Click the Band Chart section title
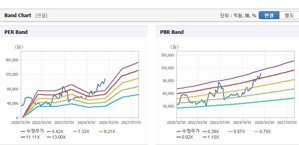This screenshot has height=145, width=299. [x=18, y=16]
